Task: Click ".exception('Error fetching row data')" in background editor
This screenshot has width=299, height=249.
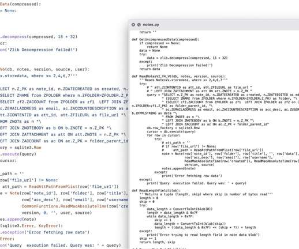Action: [x=44, y=232]
